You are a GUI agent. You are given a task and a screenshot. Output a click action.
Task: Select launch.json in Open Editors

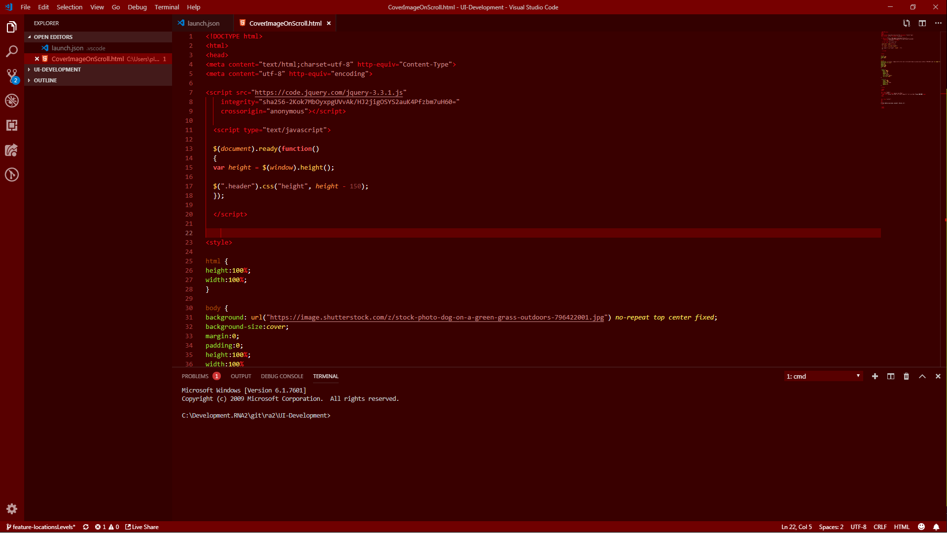98,48
